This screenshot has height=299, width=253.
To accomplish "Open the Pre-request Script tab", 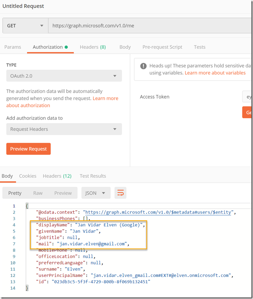I will pyautogui.click(x=162, y=47).
